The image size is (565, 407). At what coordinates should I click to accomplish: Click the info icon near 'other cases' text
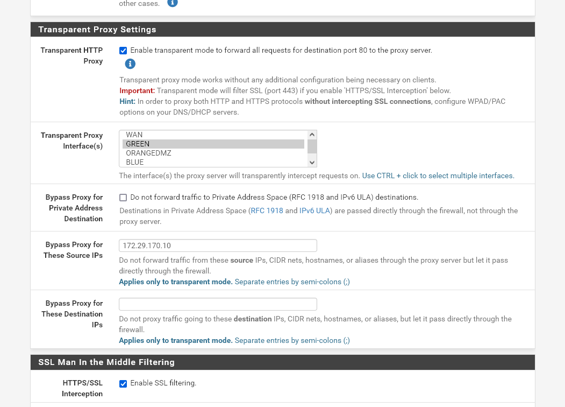click(172, 3)
